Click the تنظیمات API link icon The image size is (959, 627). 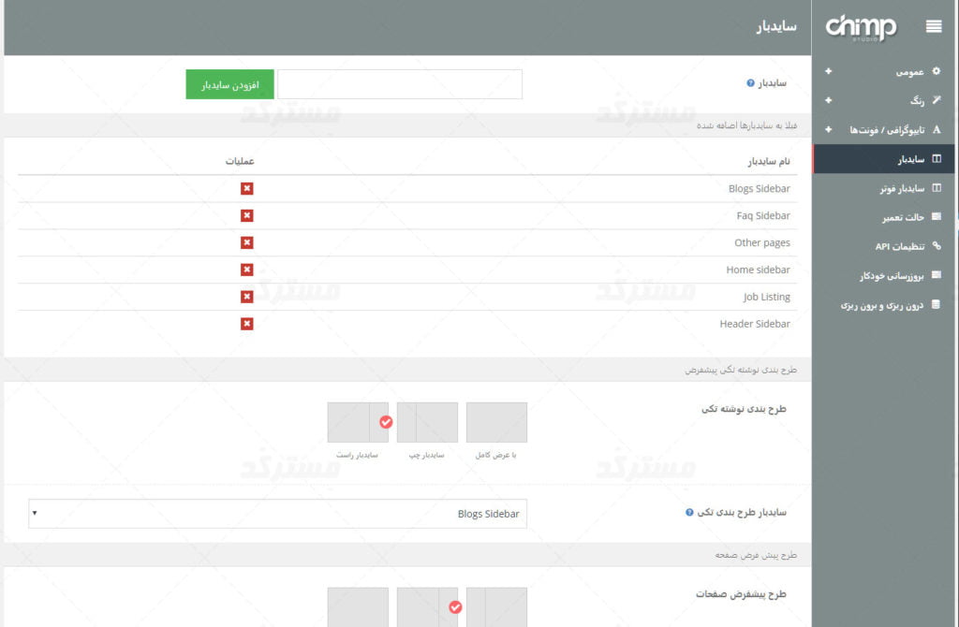[x=936, y=246]
